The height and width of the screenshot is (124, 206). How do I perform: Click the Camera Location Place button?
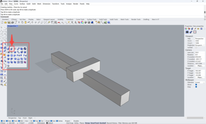[x=200, y=66]
